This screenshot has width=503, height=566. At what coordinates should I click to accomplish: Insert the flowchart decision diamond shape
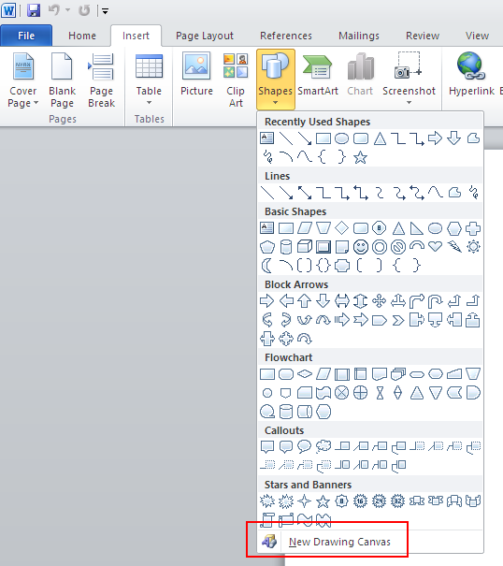point(305,373)
